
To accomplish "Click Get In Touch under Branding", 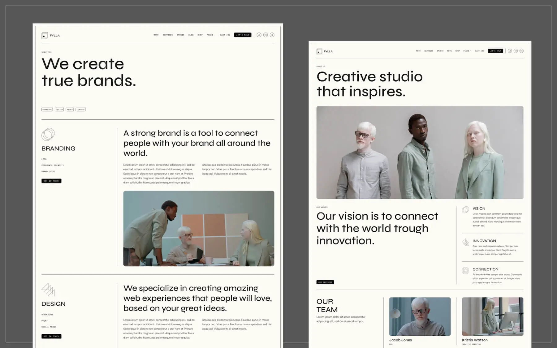I will tap(51, 181).
